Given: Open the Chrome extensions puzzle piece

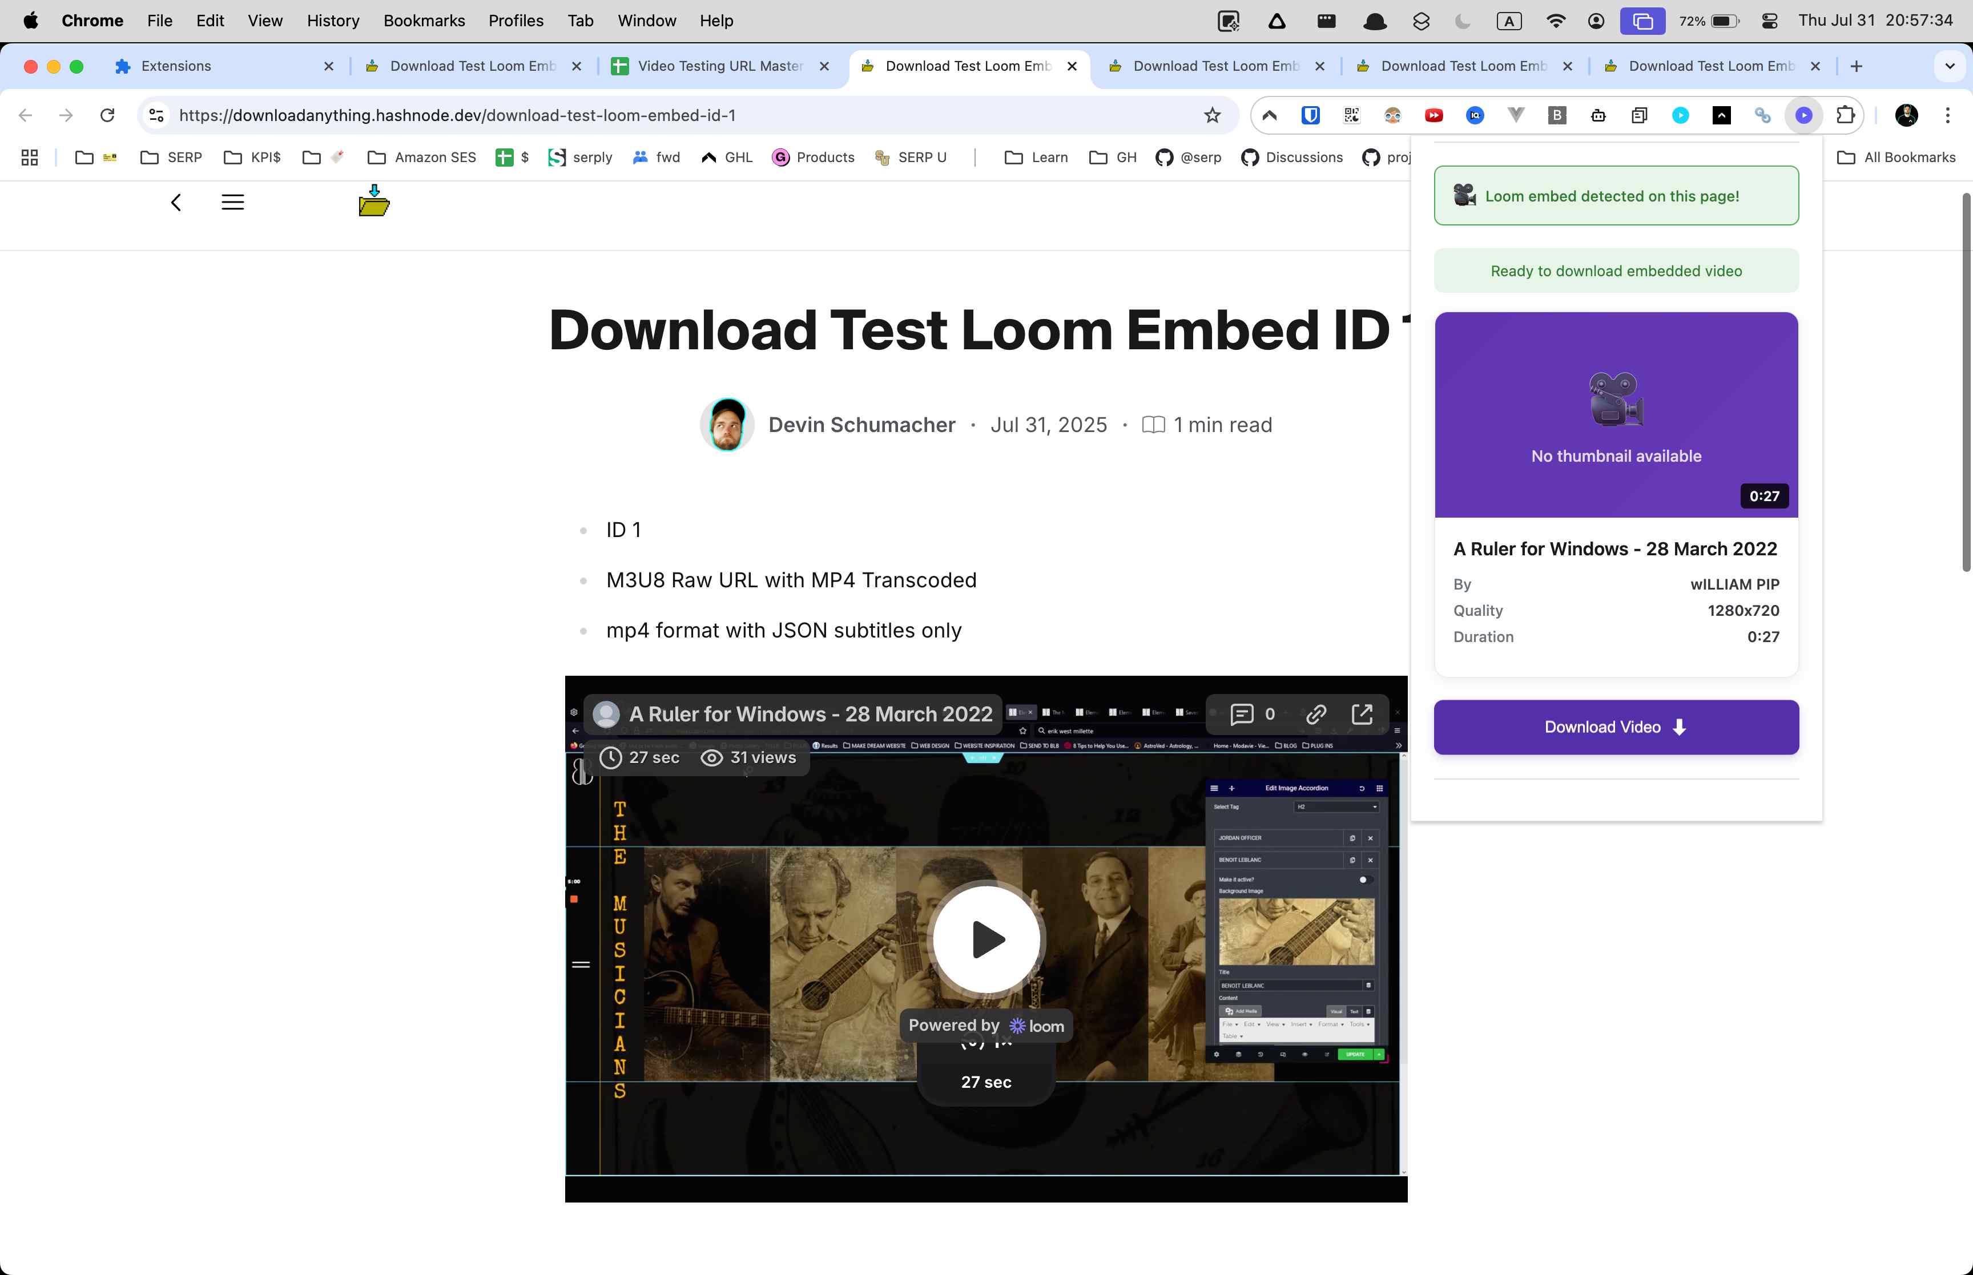Looking at the screenshot, I should pyautogui.click(x=1846, y=115).
